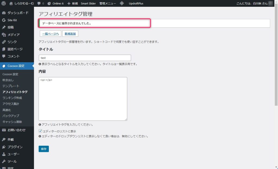This screenshot has width=278, height=169.
Task: Open the プラグイン sidebar menu
Action: point(15,147)
